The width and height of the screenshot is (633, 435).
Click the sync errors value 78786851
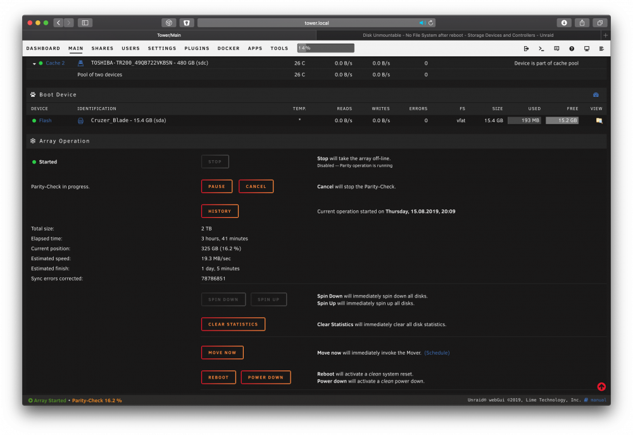[213, 279]
